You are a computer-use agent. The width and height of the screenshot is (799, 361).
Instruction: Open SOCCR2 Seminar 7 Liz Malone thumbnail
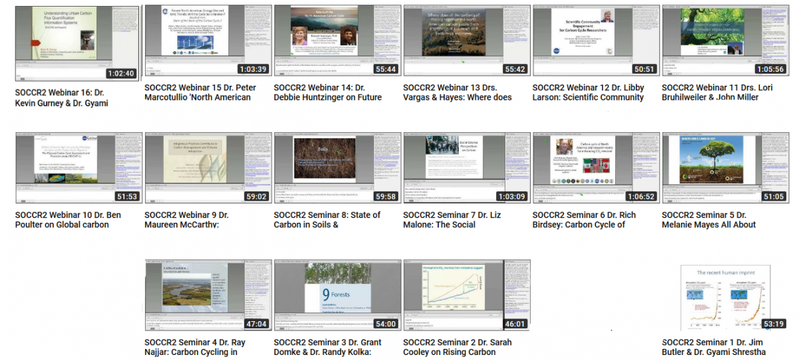click(x=466, y=168)
